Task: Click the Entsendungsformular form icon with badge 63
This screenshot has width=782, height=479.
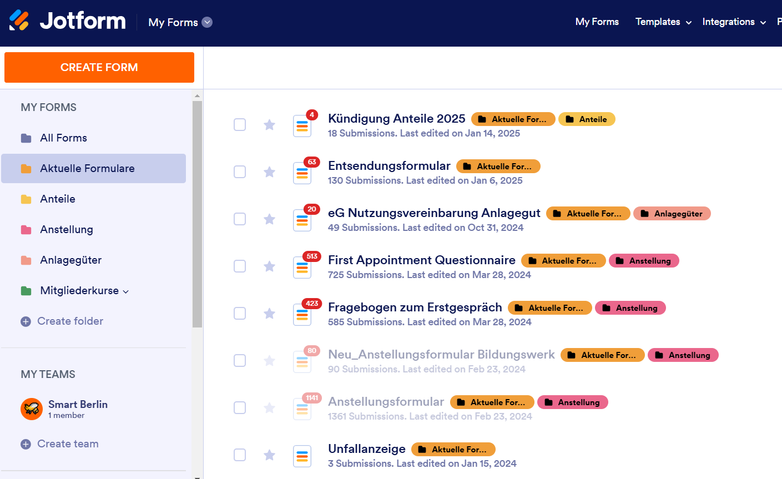Action: pyautogui.click(x=302, y=173)
